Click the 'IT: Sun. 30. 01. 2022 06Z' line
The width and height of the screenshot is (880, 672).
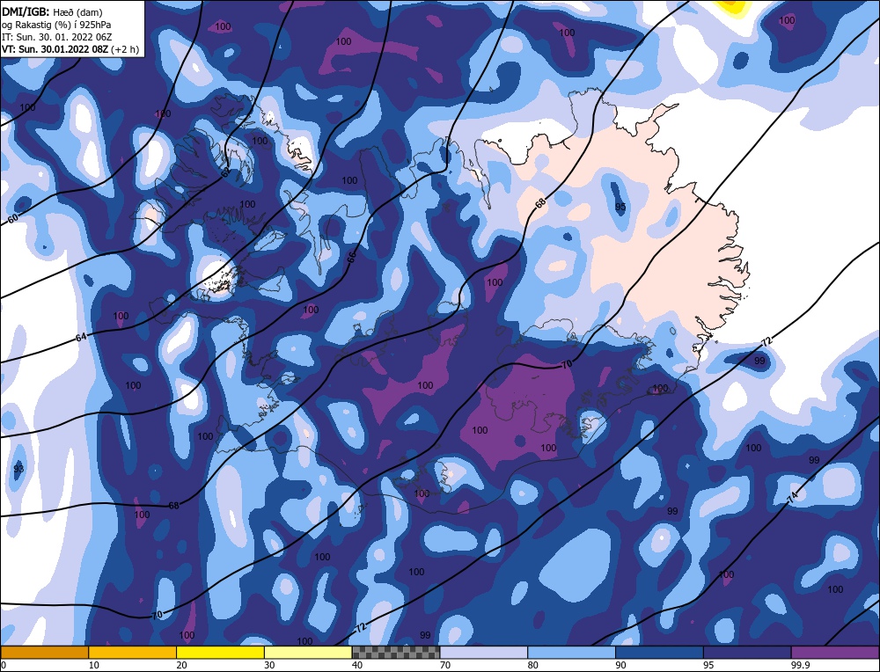[x=56, y=37]
